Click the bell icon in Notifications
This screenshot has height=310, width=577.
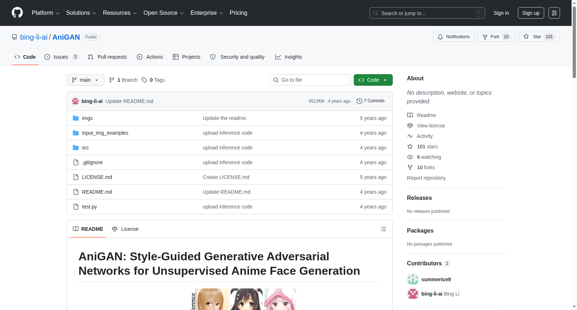(440, 37)
